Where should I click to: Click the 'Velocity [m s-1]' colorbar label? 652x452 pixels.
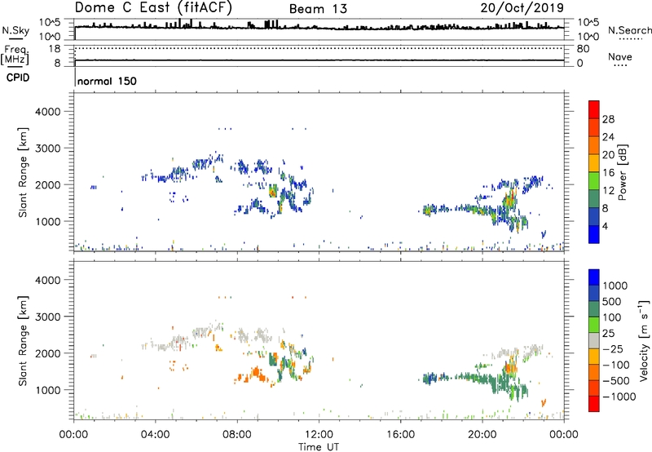(x=643, y=339)
